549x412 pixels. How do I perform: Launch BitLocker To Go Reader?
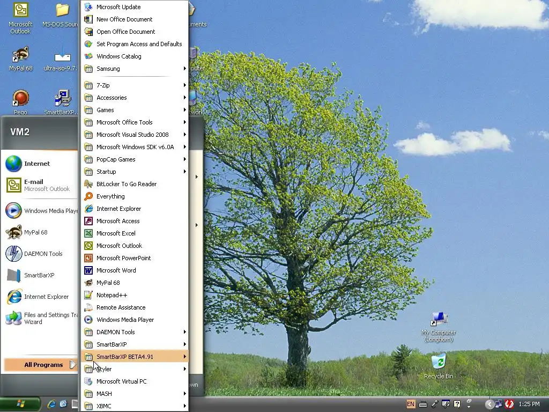(135, 184)
